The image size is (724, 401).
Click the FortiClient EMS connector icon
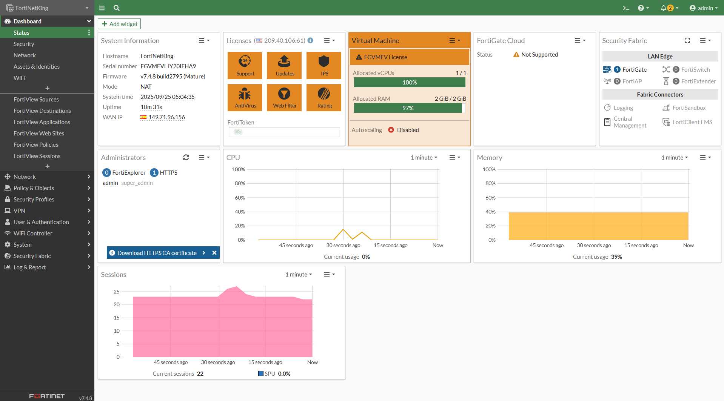point(666,122)
